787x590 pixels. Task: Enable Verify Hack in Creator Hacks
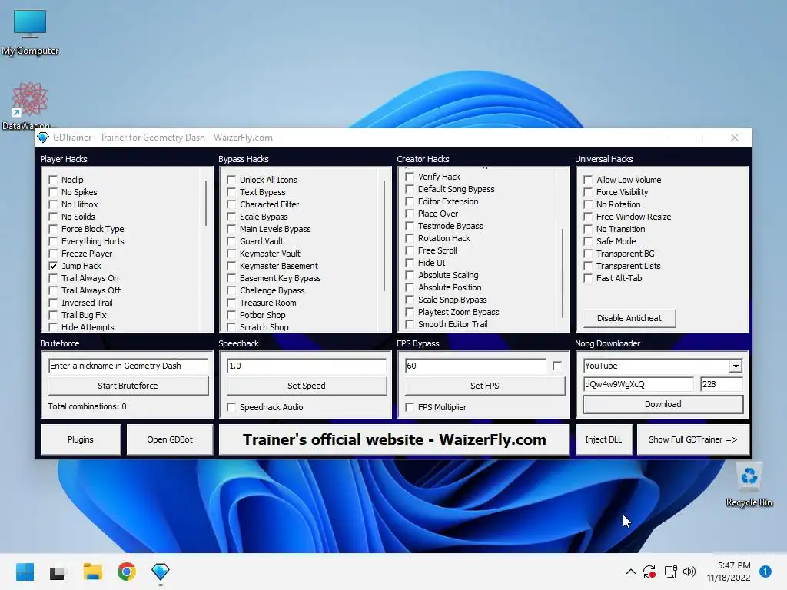coord(410,177)
